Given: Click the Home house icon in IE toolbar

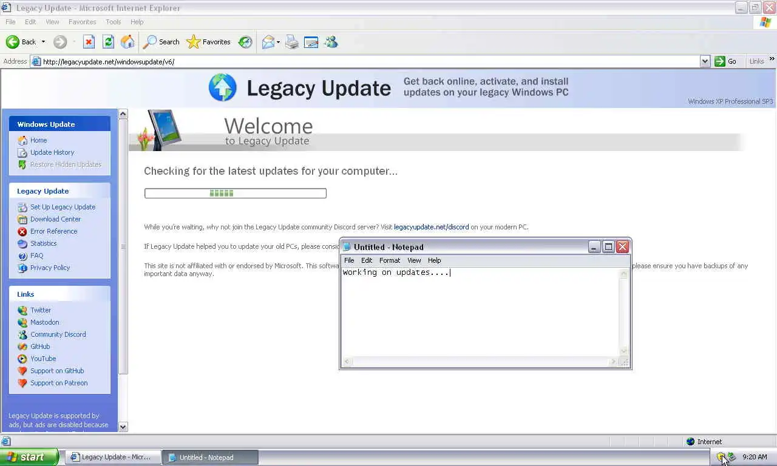Looking at the screenshot, I should point(127,42).
